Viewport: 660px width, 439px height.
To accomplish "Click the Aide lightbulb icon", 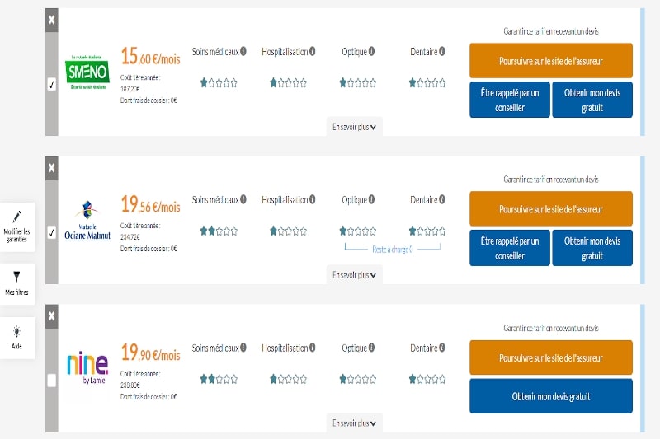I will [x=16, y=331].
